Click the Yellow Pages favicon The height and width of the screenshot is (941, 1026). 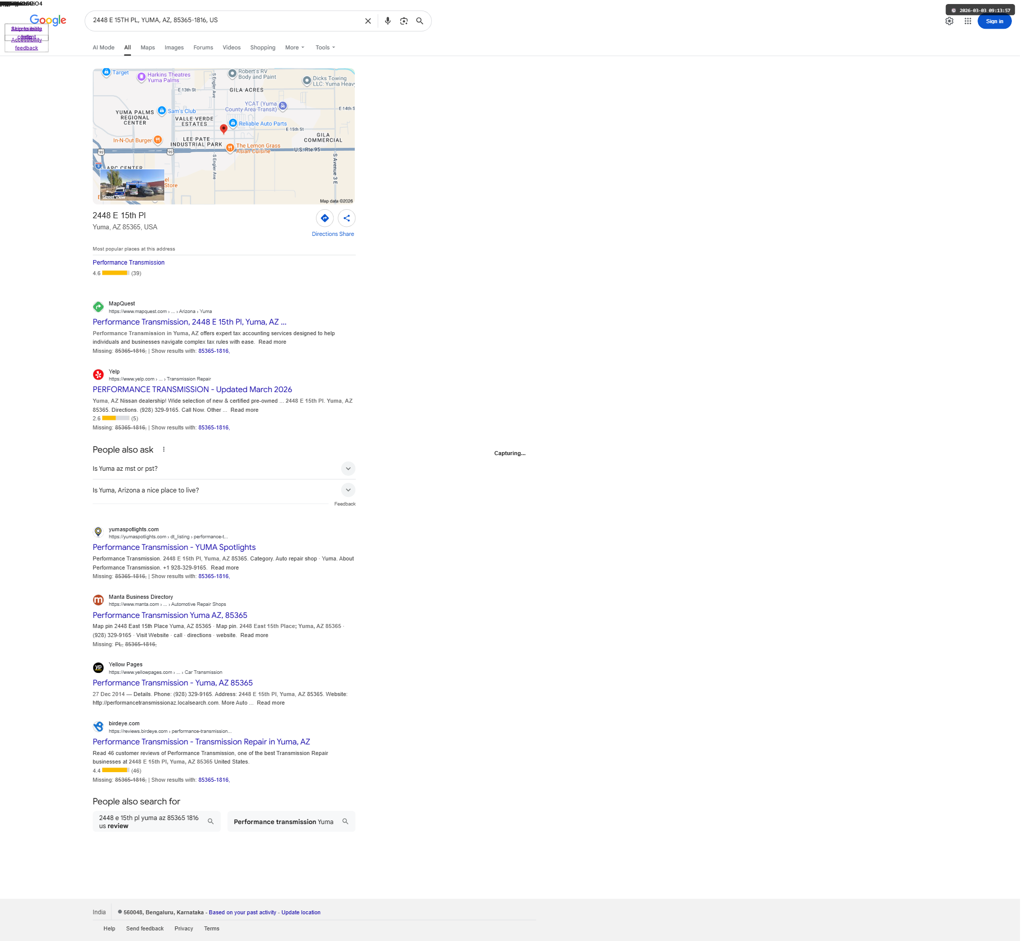click(99, 671)
